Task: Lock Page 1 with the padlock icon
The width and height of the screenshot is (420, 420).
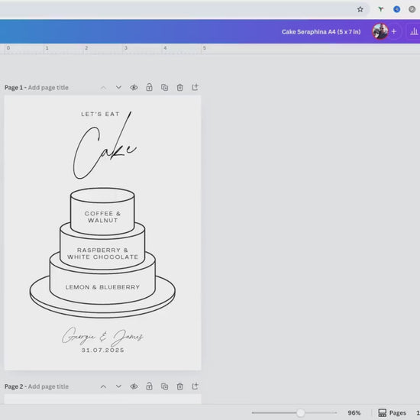Action: pyautogui.click(x=149, y=87)
